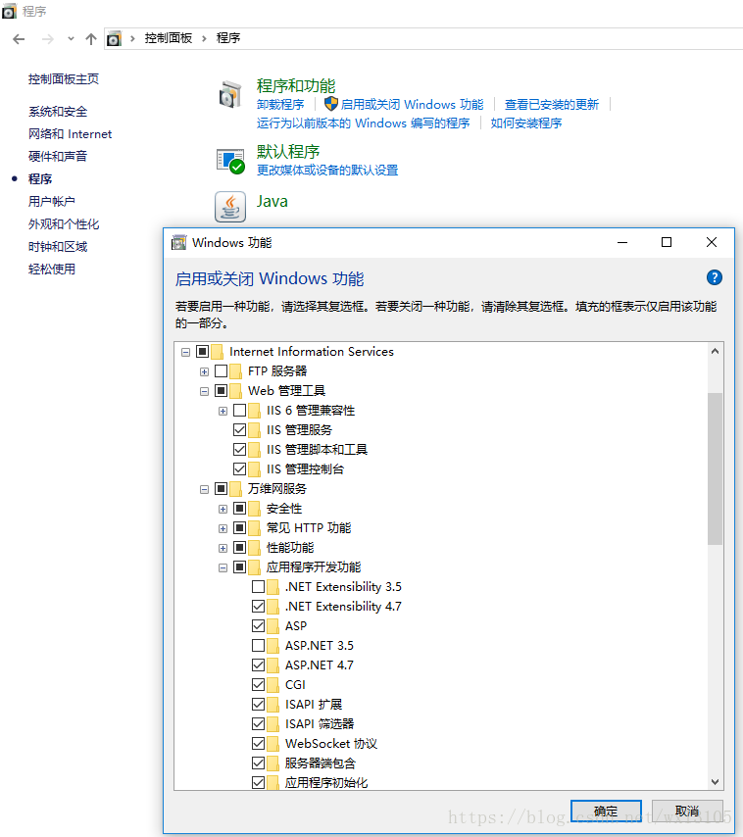
Task: Click the folder icon beside WebSocket 协议
Action: tap(272, 744)
